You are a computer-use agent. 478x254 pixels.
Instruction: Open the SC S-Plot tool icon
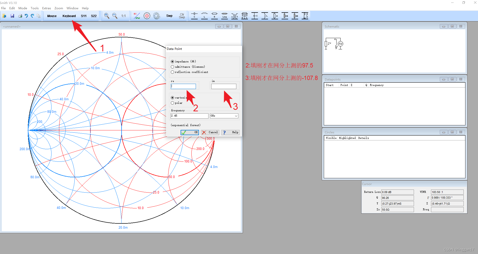(x=137, y=16)
